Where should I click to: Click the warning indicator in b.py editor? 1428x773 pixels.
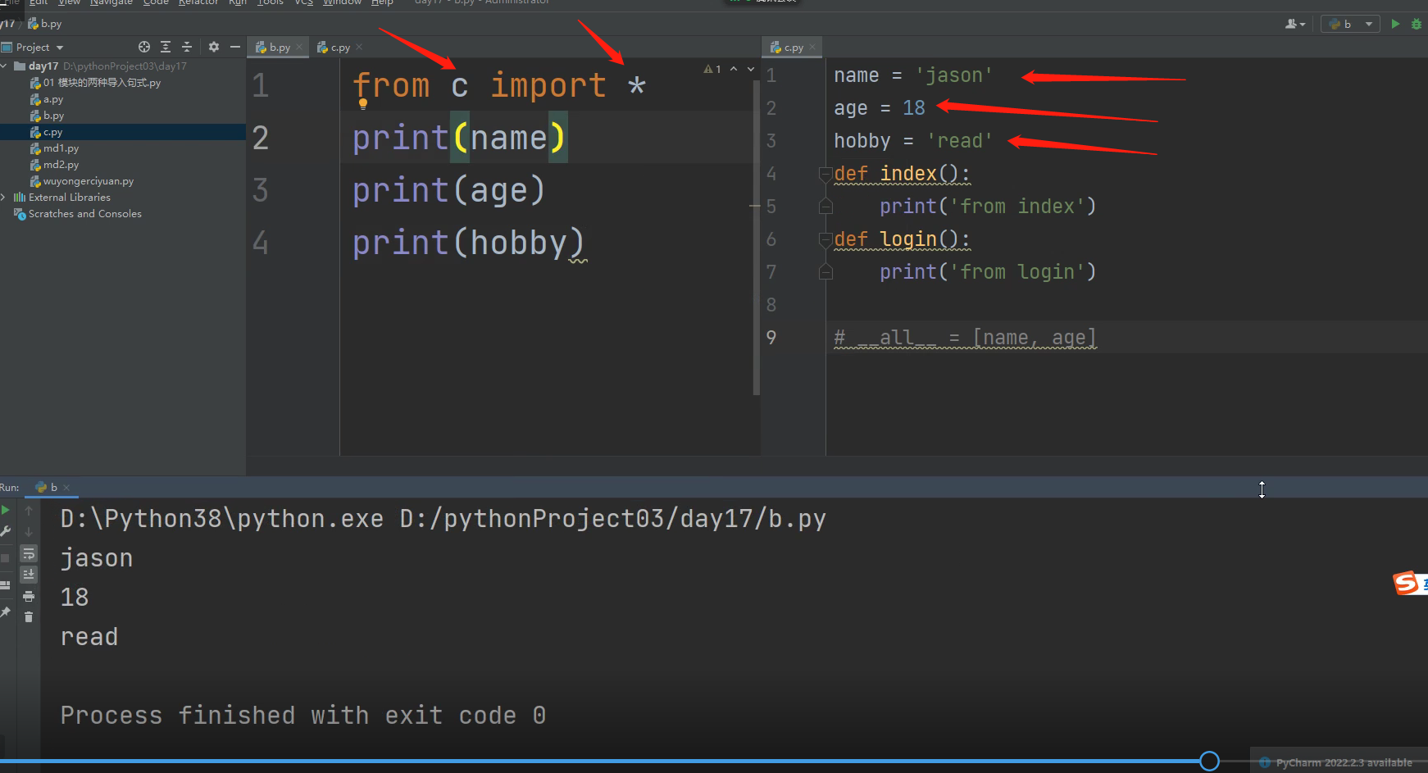click(x=712, y=69)
